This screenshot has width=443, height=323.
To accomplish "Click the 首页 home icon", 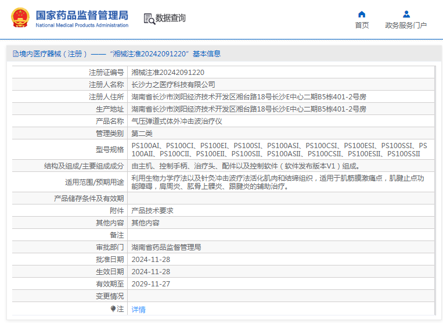I will (x=362, y=14).
